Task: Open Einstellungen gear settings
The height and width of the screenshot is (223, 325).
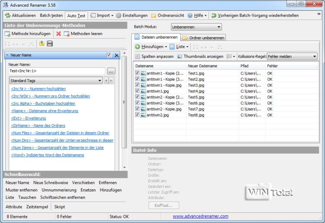Action: 118,16
